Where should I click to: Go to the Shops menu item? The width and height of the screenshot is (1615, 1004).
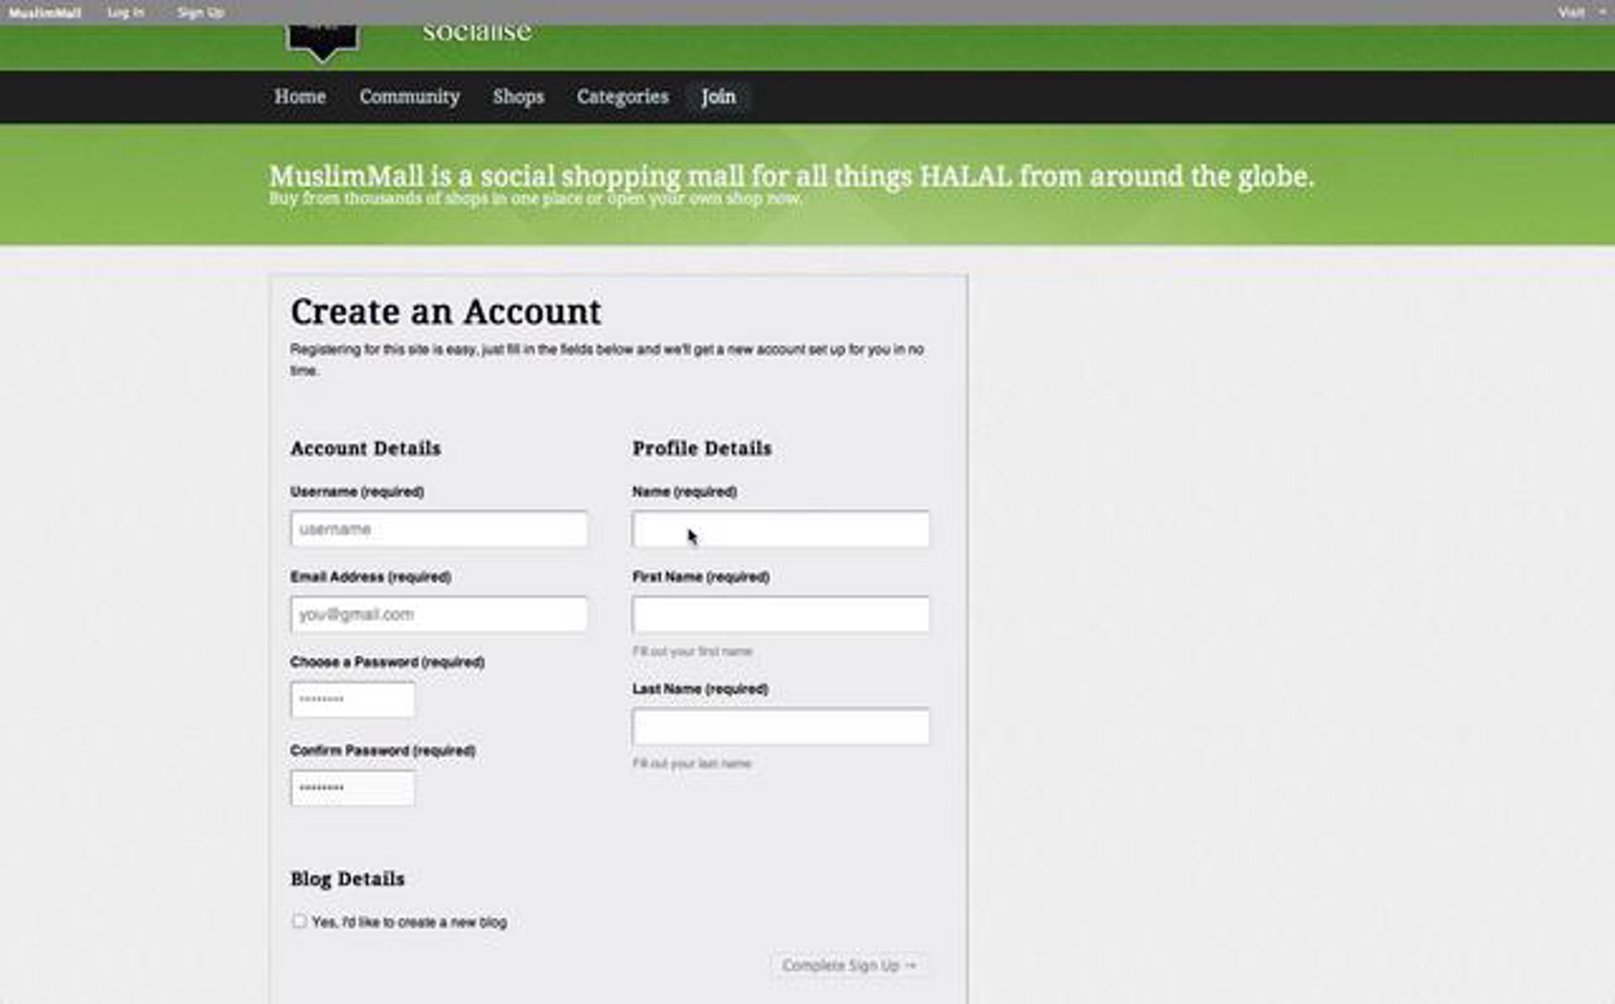pos(518,97)
